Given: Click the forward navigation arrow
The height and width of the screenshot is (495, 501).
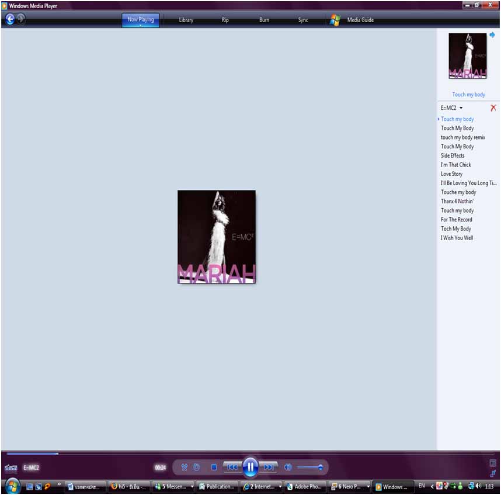Looking at the screenshot, I should coord(21,19).
